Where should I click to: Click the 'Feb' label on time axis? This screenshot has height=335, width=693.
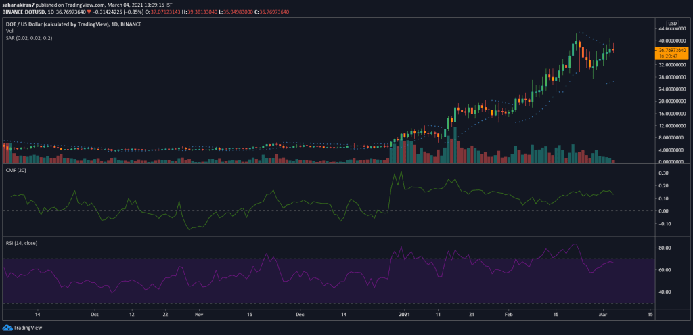(509, 315)
